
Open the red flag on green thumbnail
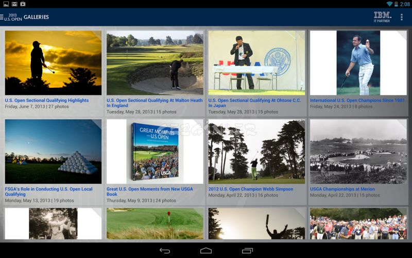click(x=155, y=223)
